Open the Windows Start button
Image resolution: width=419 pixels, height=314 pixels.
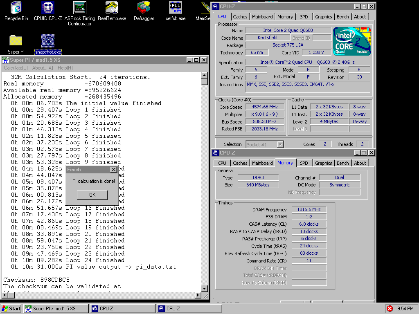click(x=11, y=309)
